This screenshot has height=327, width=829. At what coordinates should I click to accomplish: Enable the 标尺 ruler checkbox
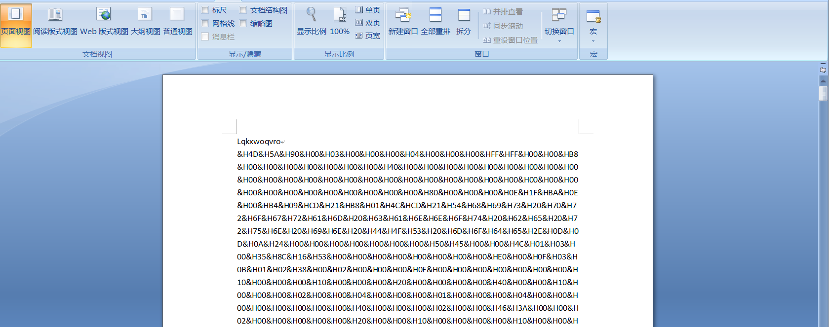(205, 10)
